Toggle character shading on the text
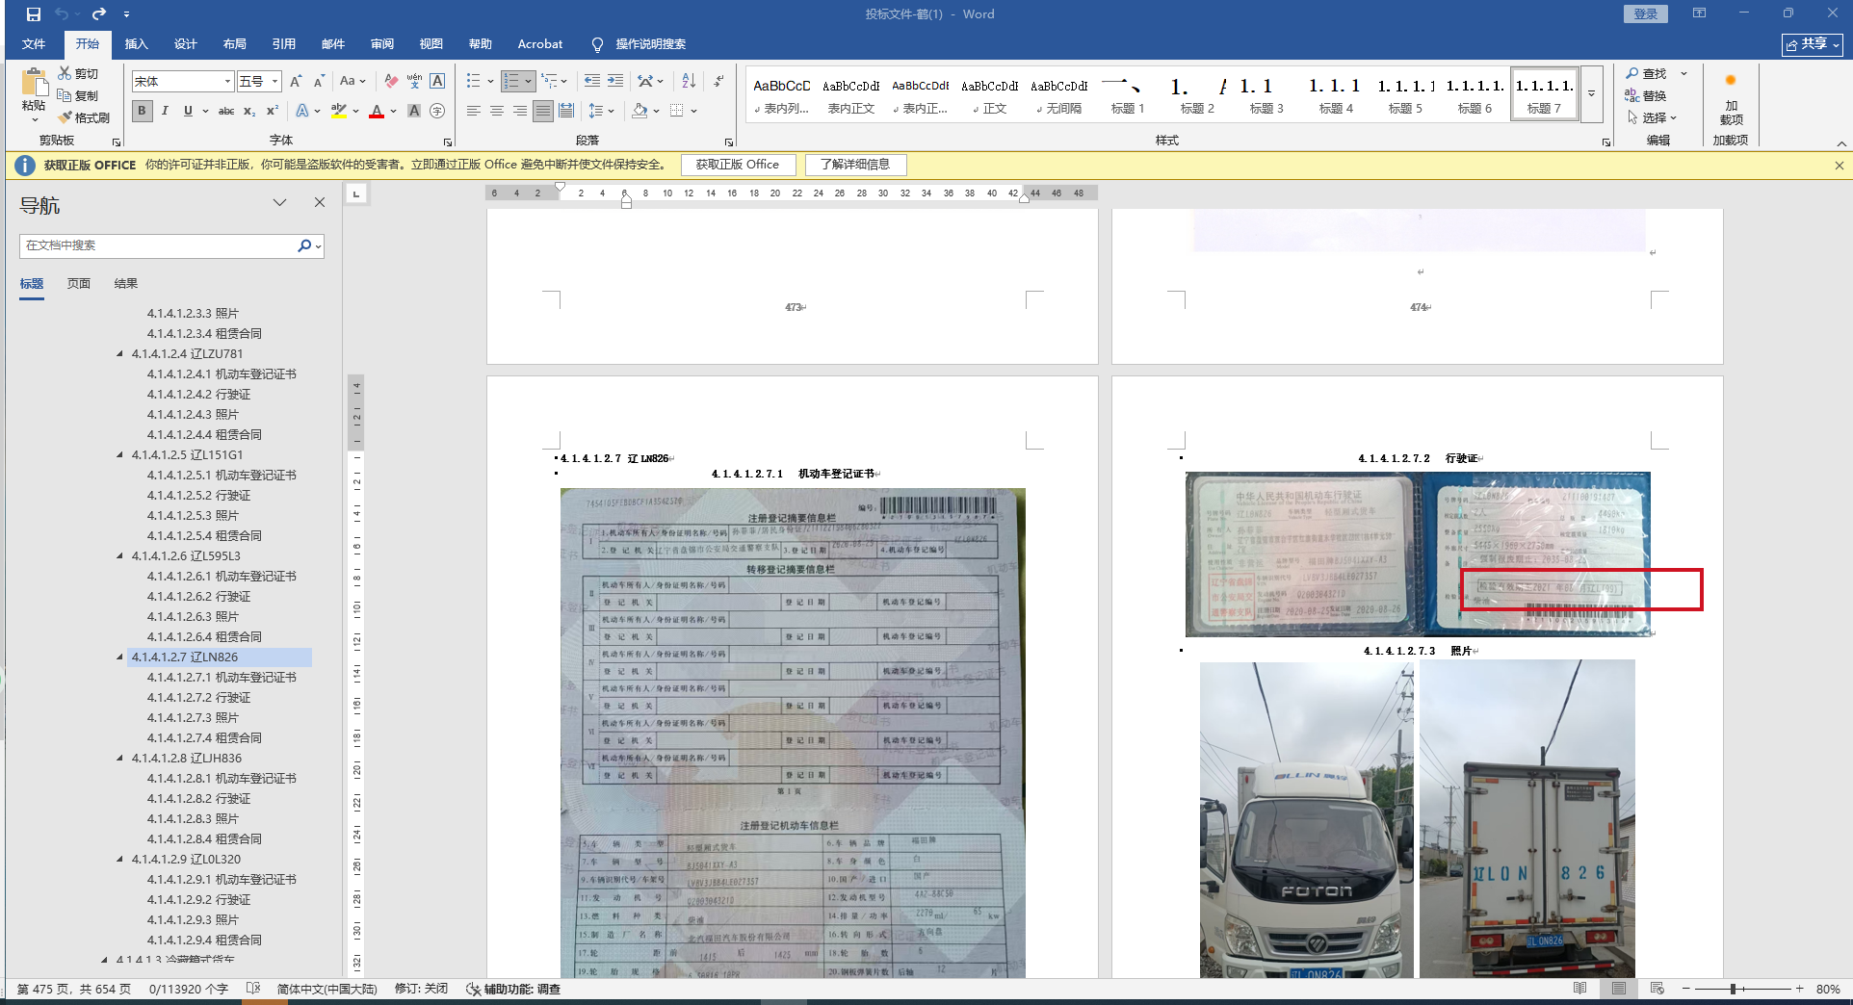This screenshot has height=1005, width=1853. (414, 111)
